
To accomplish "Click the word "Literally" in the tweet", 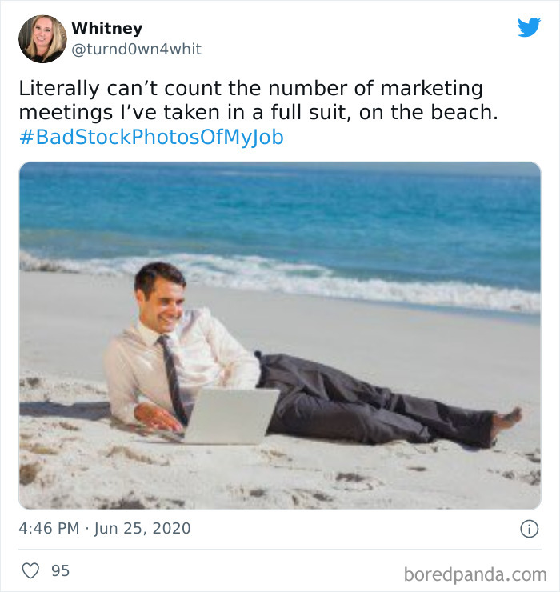I will [x=55, y=89].
